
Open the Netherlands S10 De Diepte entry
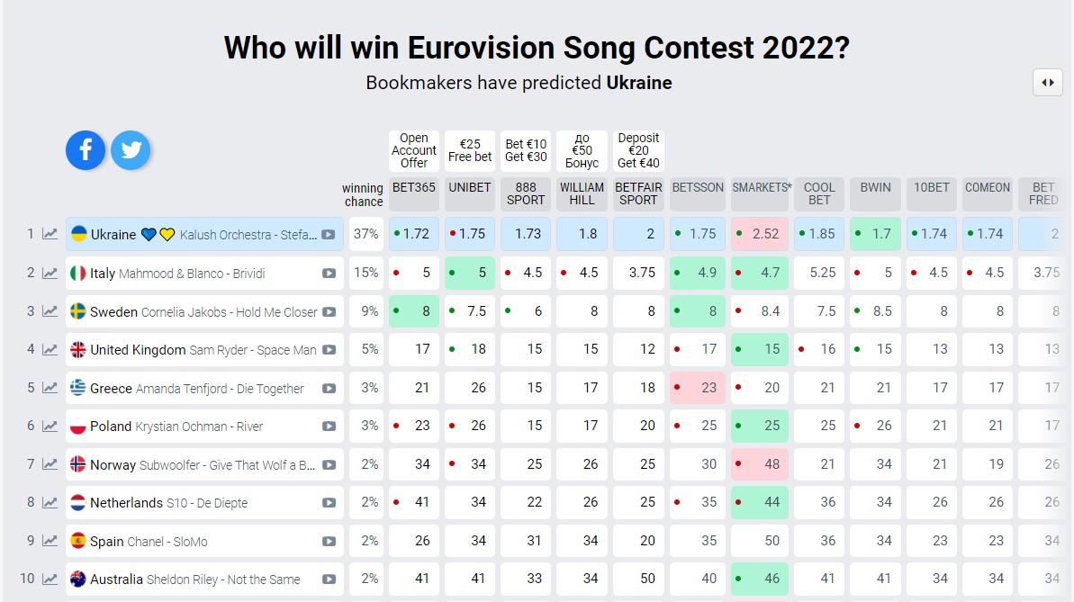pos(168,503)
